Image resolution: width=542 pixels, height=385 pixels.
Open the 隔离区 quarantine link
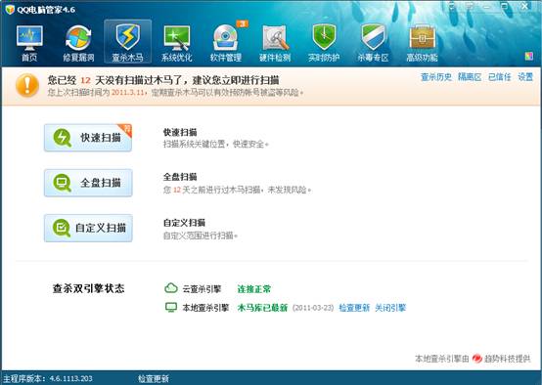[470, 77]
